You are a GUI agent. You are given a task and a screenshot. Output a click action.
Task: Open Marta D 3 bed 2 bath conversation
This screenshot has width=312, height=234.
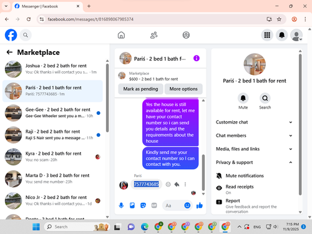[x=53, y=178]
